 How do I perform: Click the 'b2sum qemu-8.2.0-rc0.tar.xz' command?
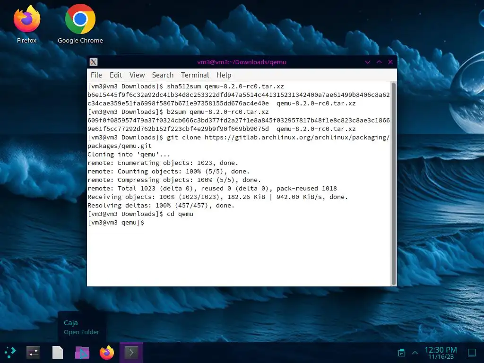[x=217, y=112]
